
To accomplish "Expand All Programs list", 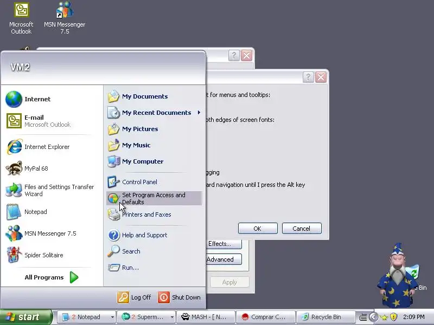I will point(51,277).
